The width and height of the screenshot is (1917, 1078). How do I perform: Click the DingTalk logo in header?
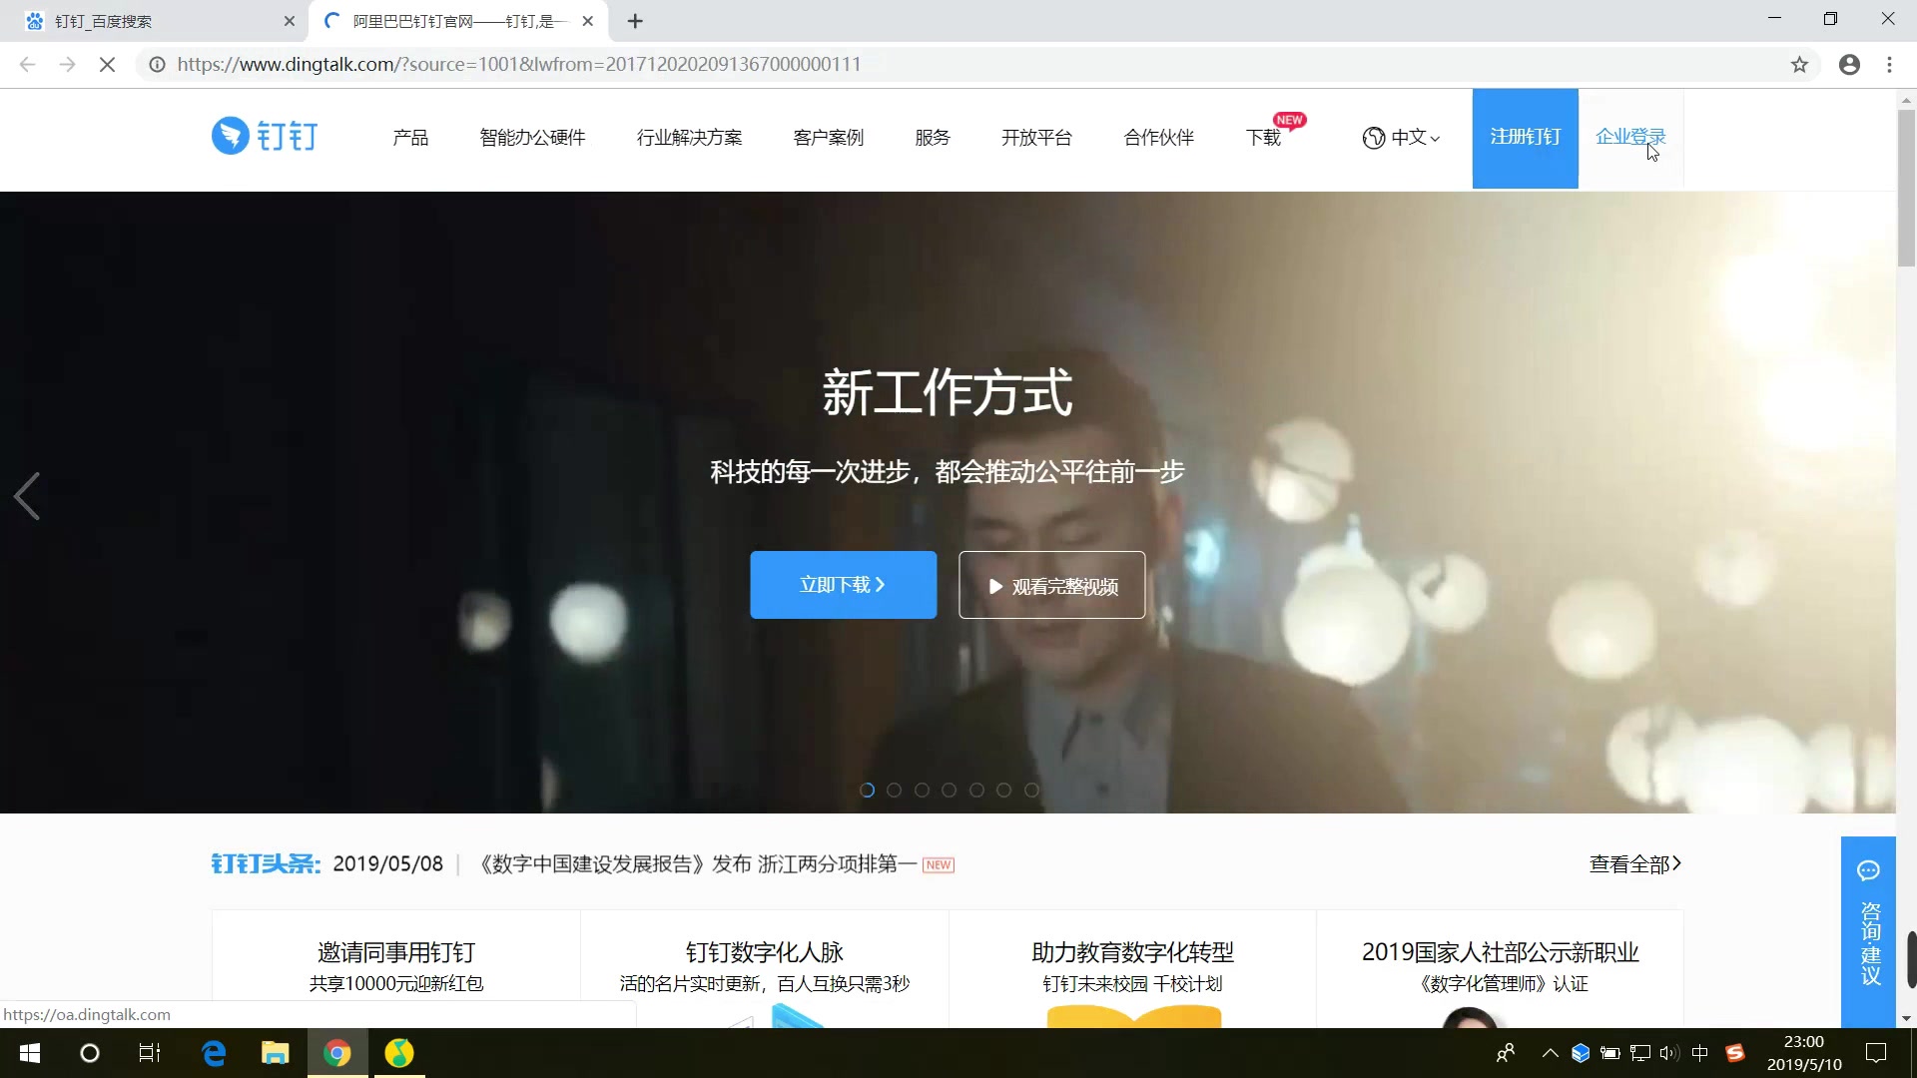tap(265, 136)
